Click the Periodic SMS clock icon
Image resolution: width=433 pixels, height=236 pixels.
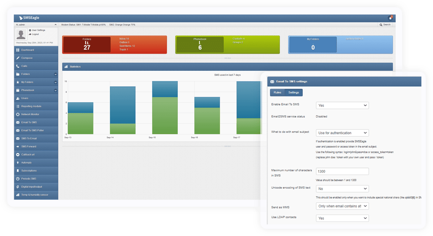[18, 179]
